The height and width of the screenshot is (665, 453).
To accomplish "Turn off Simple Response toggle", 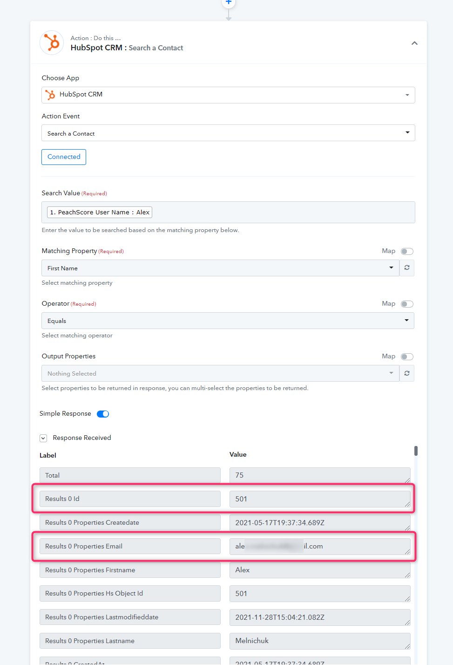I will (103, 414).
